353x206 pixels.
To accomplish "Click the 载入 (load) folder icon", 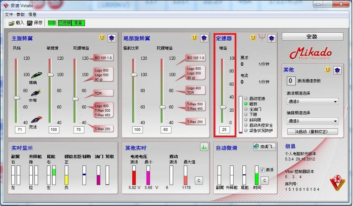I will point(11,23).
